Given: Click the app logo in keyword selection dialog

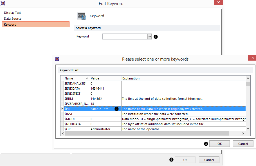Looking at the screenshot, I should point(57,59).
